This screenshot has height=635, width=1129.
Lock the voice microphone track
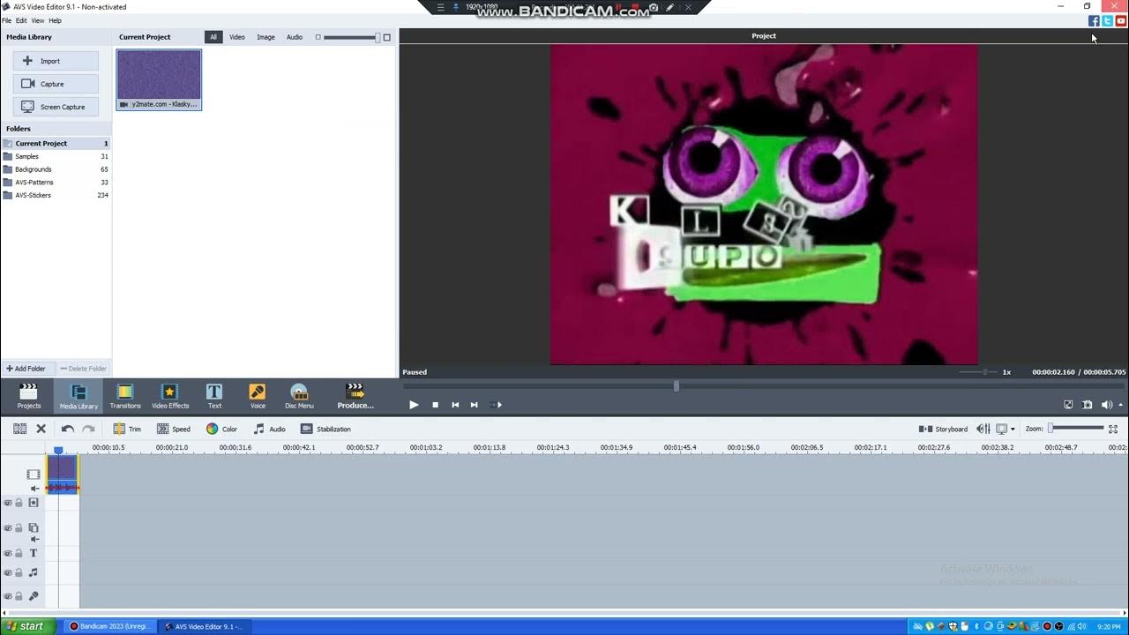pos(19,597)
